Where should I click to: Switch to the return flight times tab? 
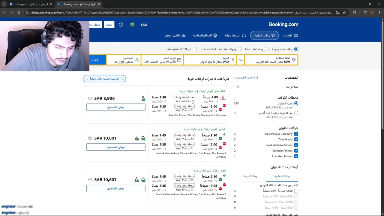click(x=250, y=176)
